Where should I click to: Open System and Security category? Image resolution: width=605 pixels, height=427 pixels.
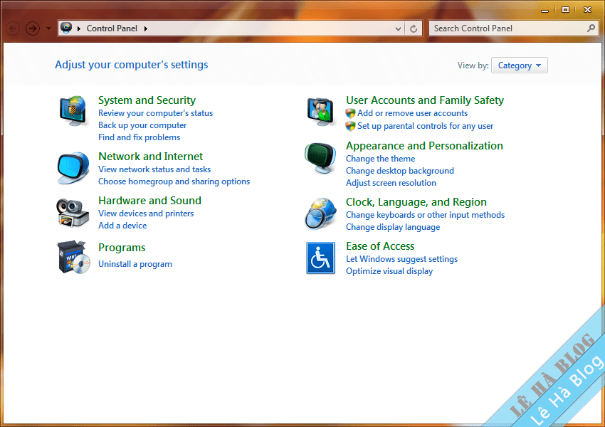point(147,100)
